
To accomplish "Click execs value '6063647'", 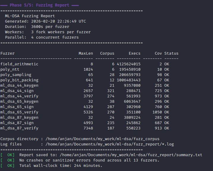I will tap(132, 102).
